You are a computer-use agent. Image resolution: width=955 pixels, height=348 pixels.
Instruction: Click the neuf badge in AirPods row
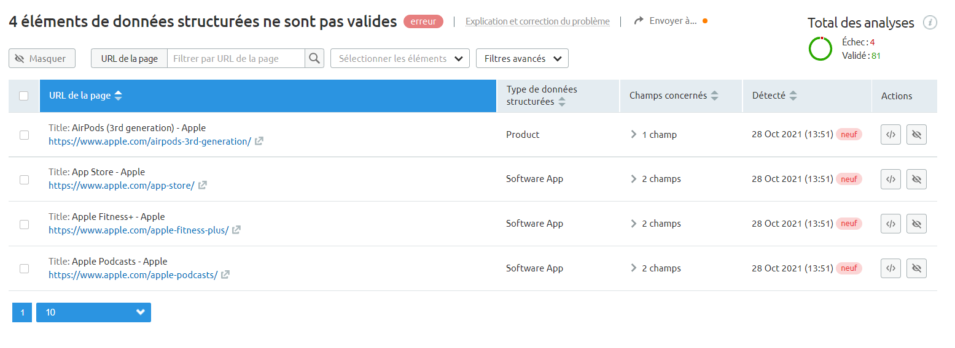pos(849,134)
